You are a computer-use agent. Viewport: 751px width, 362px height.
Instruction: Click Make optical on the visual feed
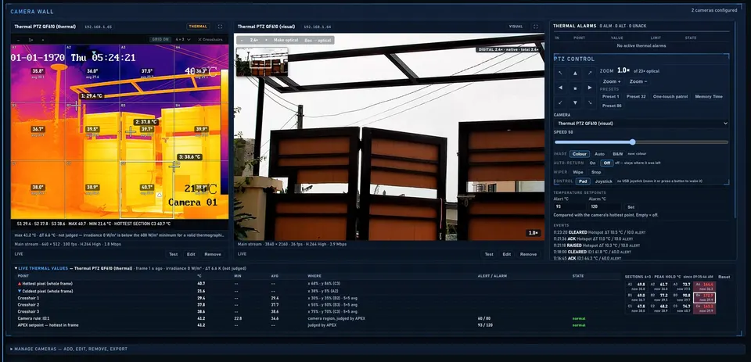(x=286, y=40)
